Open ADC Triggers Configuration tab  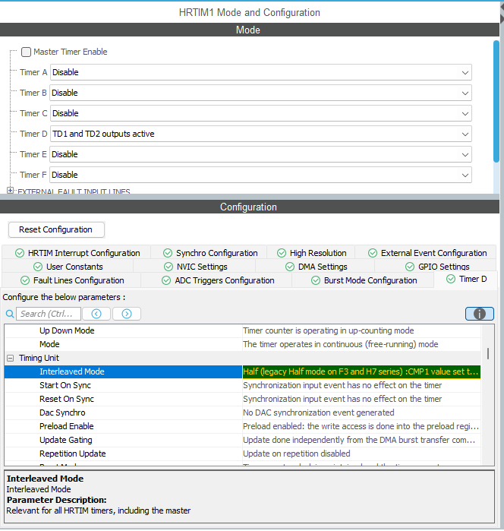point(218,280)
